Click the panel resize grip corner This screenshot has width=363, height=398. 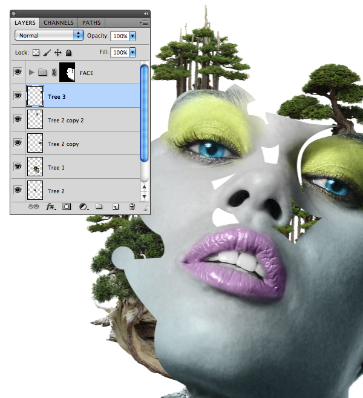pos(146,208)
